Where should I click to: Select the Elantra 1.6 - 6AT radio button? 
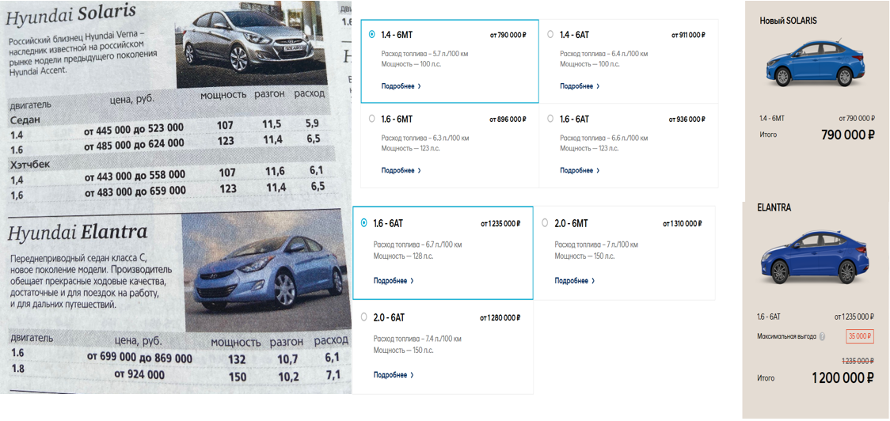click(363, 223)
